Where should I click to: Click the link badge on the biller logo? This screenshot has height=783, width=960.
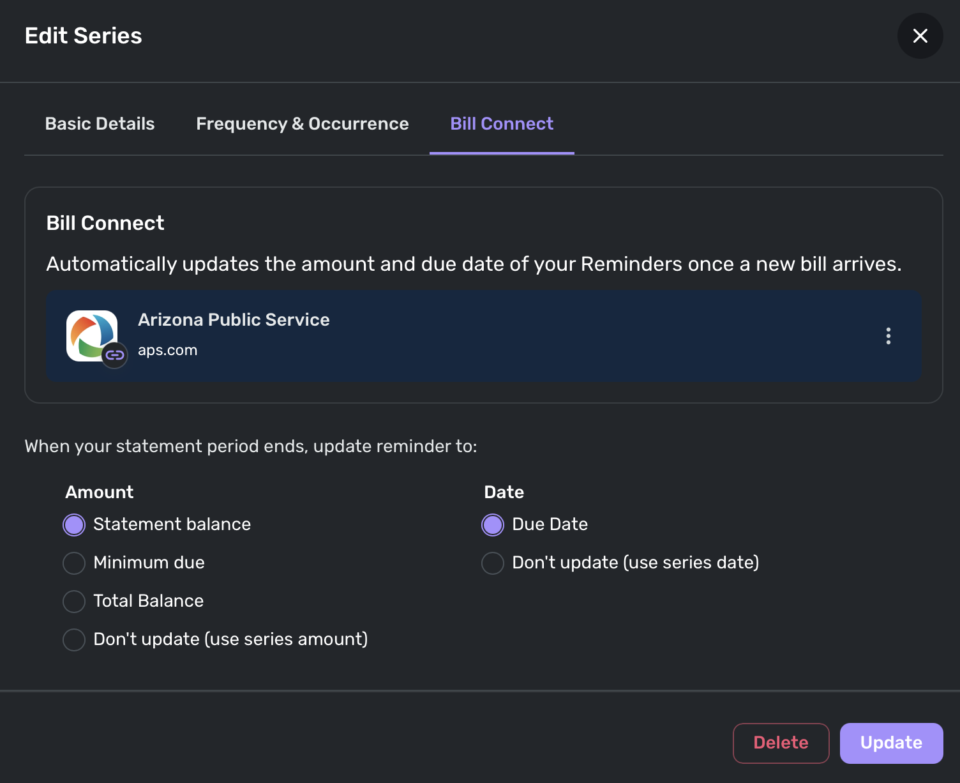point(115,355)
